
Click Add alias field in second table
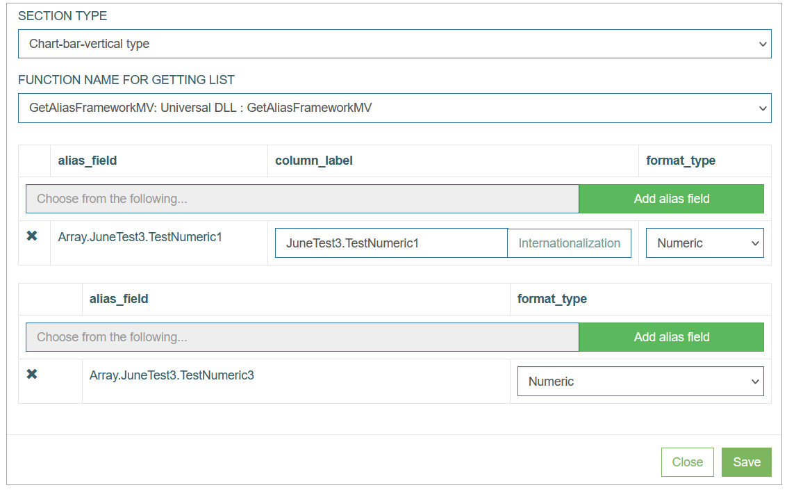pyautogui.click(x=672, y=337)
